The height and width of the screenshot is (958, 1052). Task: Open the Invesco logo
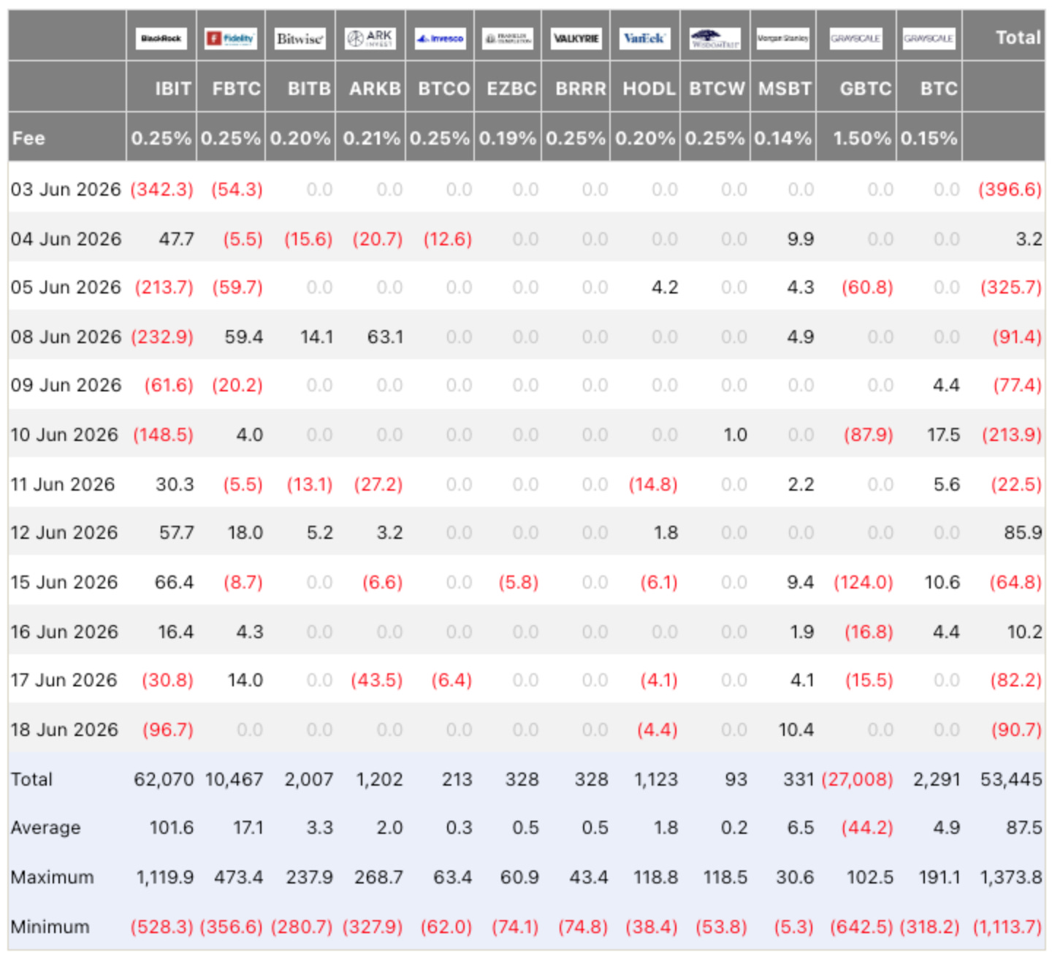click(440, 38)
